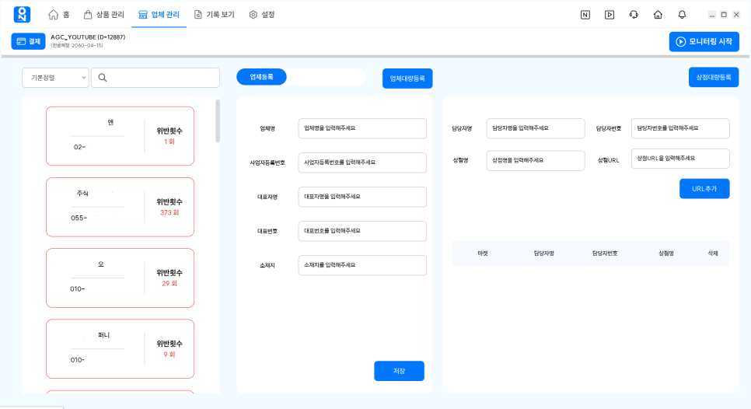Maximize the application window

(x=725, y=15)
